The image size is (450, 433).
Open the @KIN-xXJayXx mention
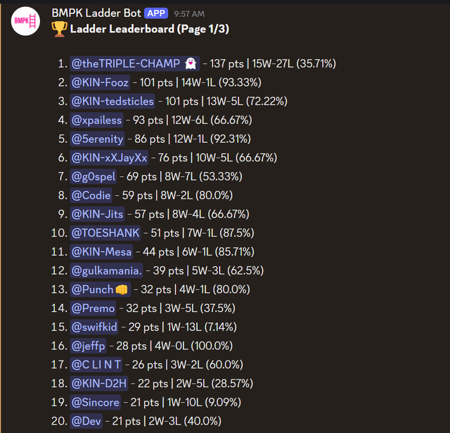109,158
